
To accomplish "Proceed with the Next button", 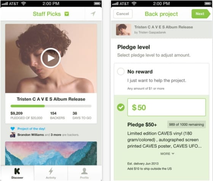I will [201, 14].
